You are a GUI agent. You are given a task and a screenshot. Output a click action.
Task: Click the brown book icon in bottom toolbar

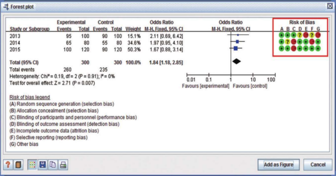click(x=18, y=164)
